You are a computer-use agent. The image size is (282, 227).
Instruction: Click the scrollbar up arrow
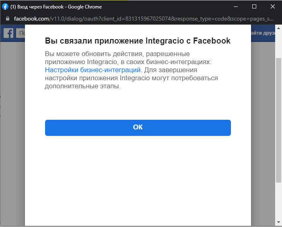(278, 28)
